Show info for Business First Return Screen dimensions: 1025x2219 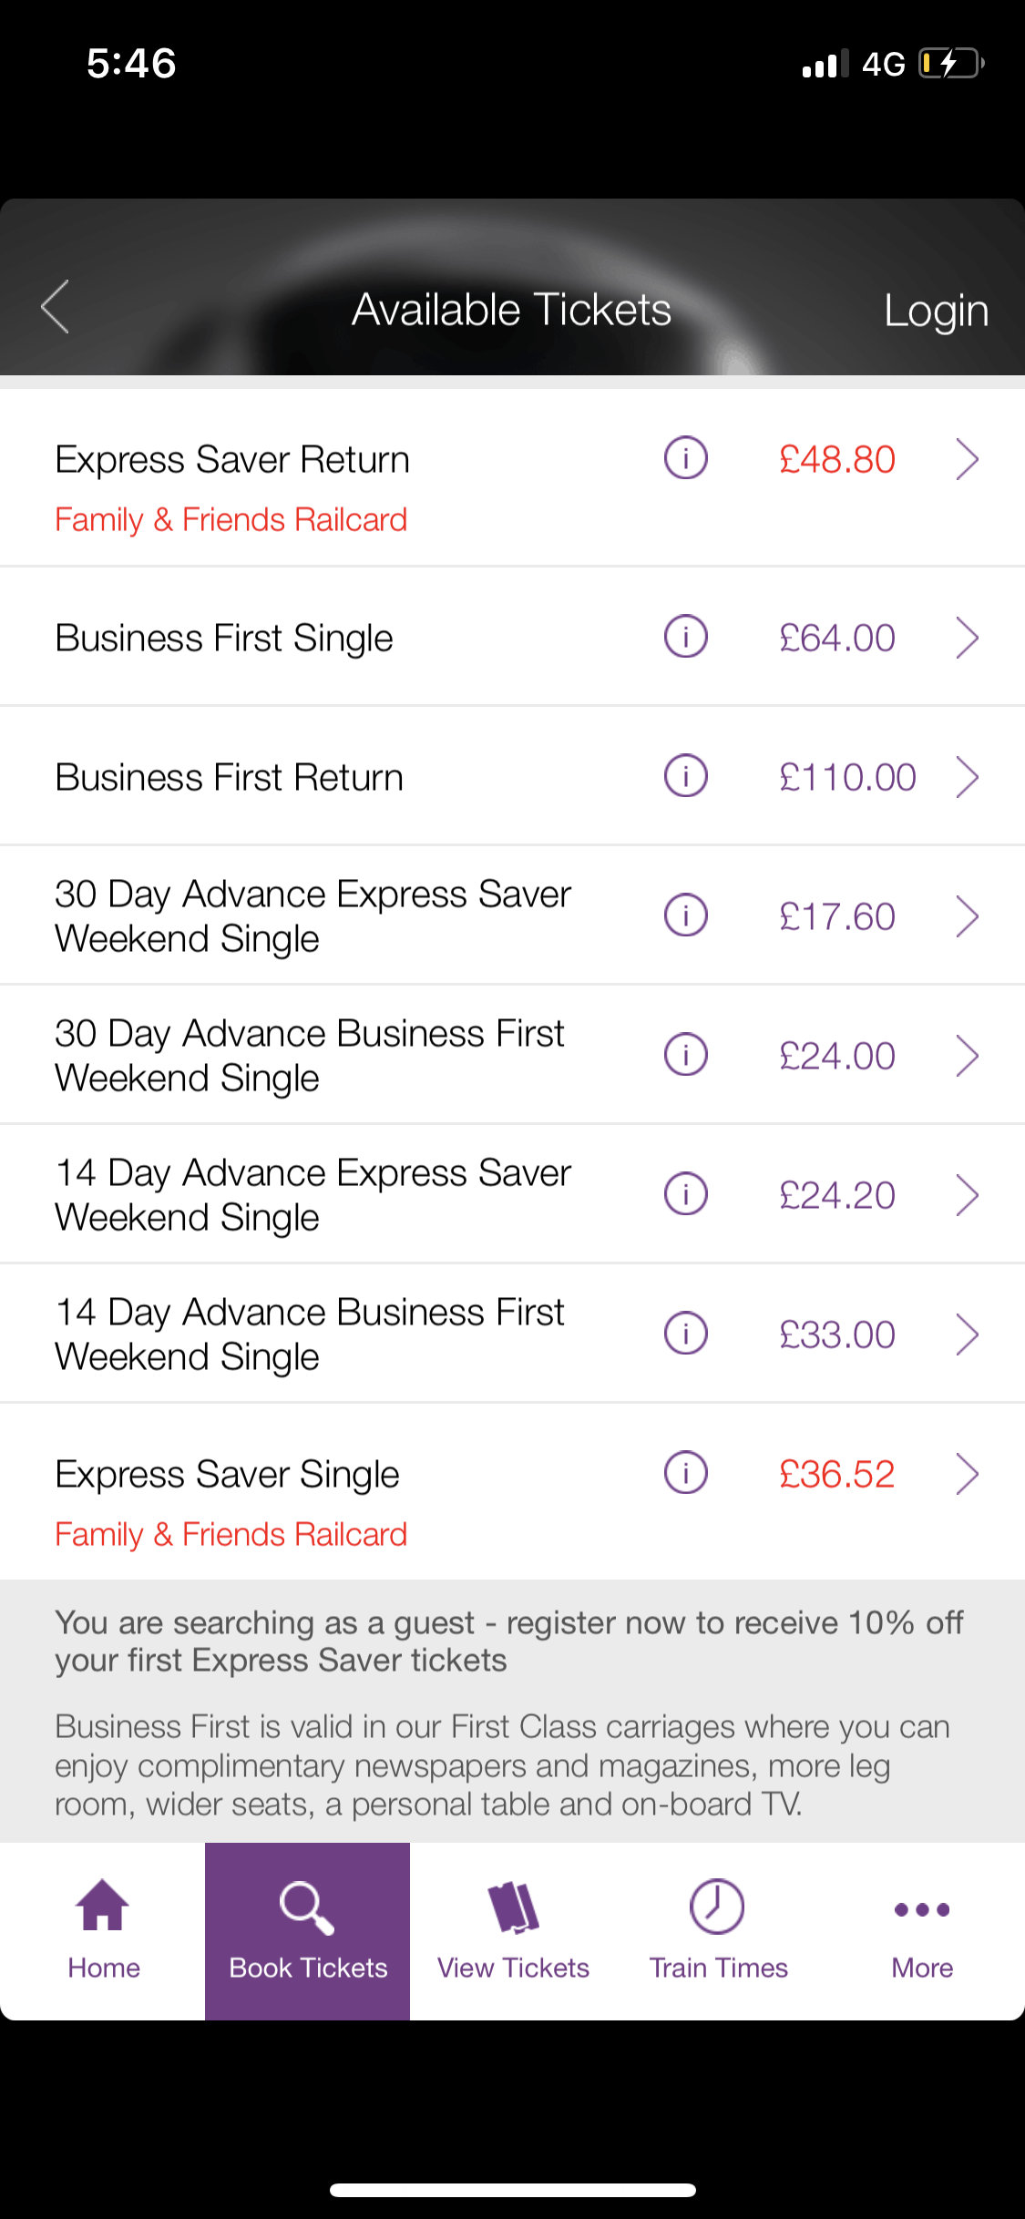point(685,776)
